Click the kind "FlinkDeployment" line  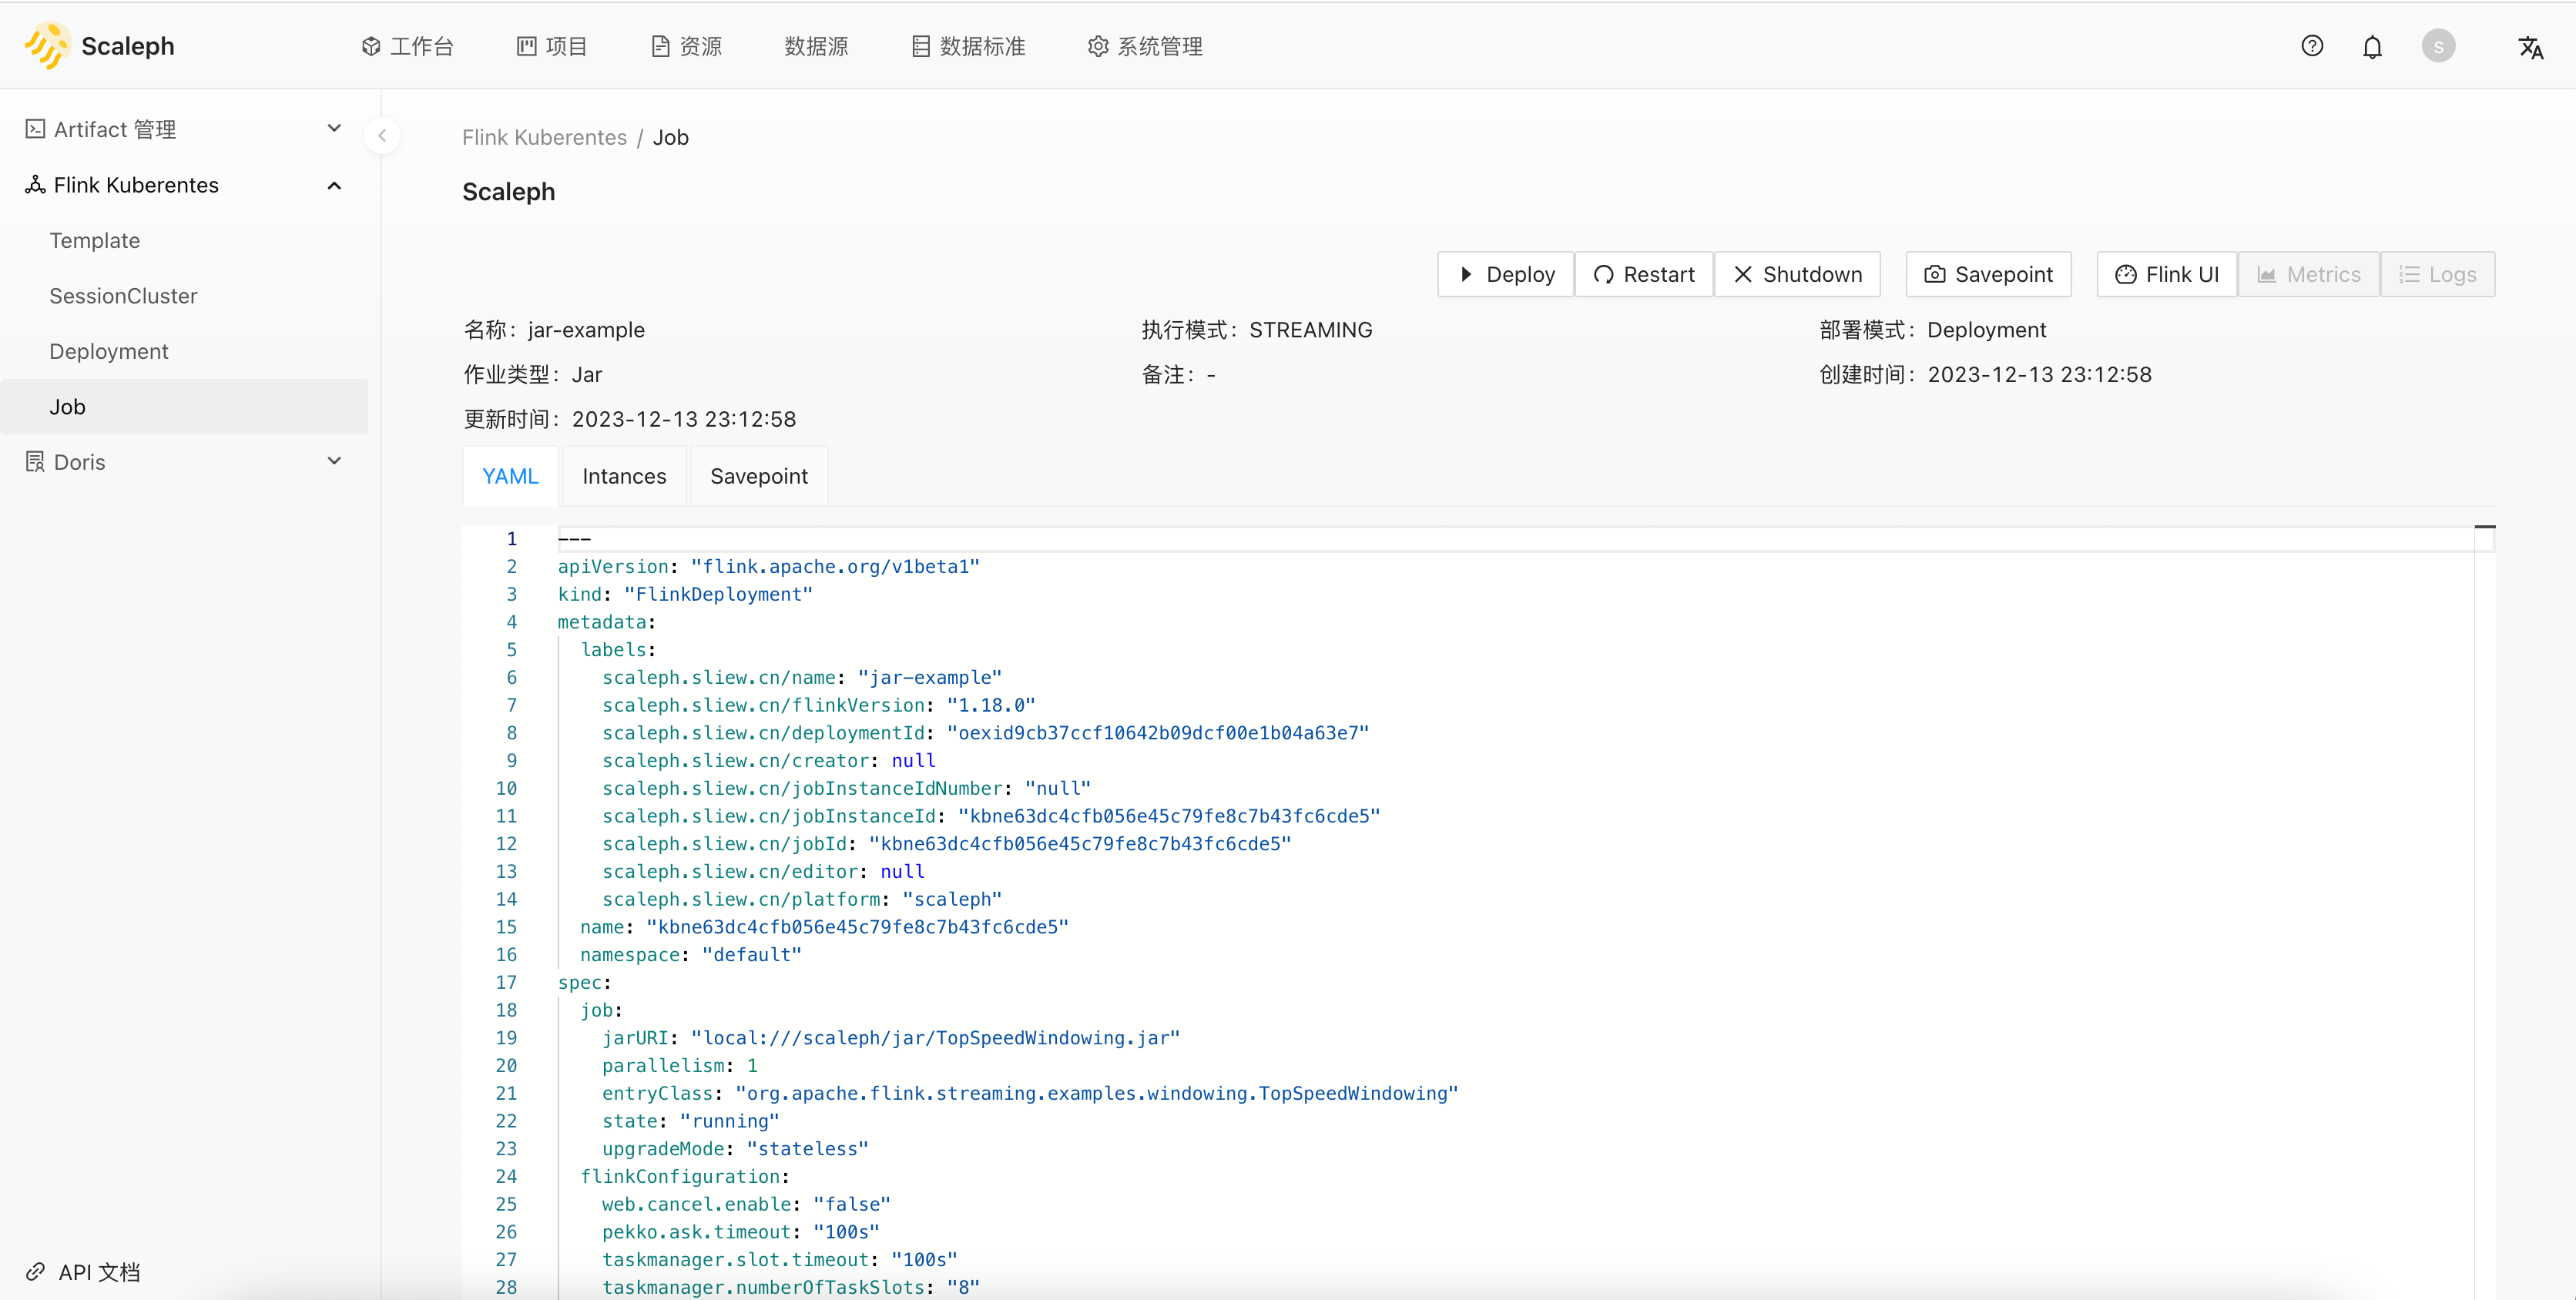point(685,594)
